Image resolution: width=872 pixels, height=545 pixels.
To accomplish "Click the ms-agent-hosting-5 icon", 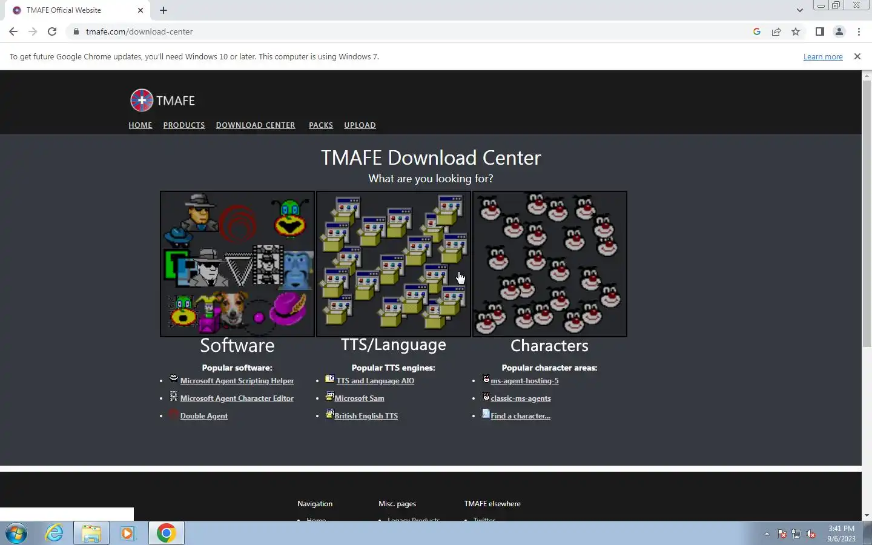I will (x=486, y=379).
